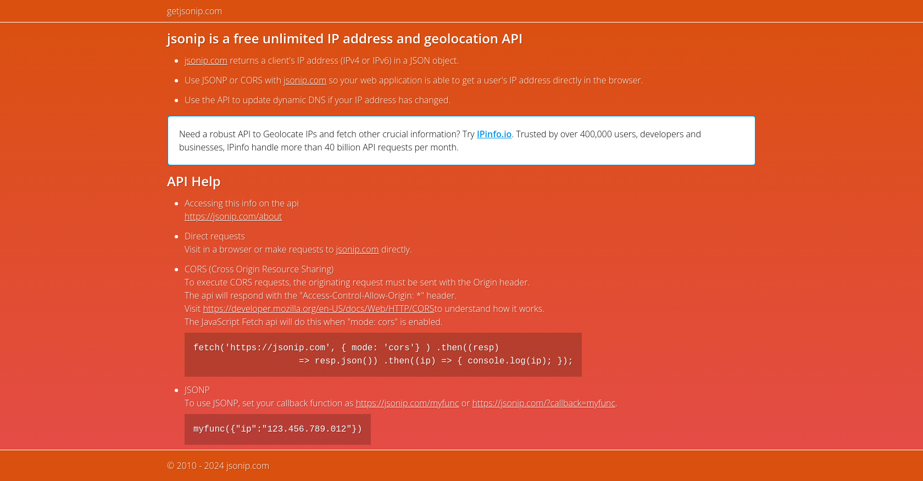Open the ?callback=myfunc JSONP link

tap(543, 403)
